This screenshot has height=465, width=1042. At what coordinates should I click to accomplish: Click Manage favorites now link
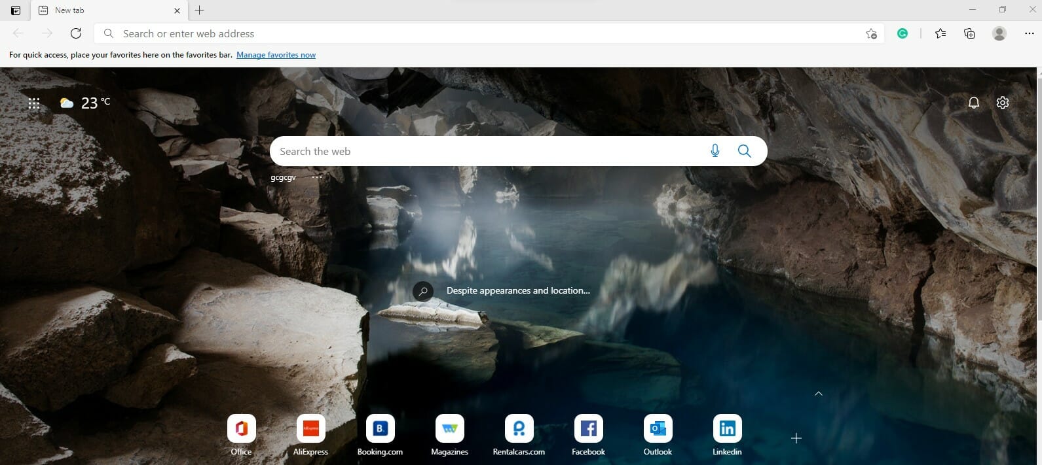coord(276,55)
